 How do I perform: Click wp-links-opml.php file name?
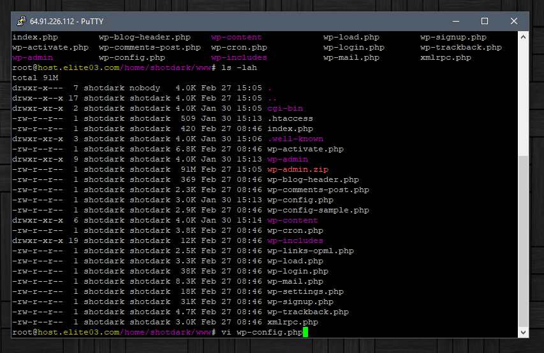pyautogui.click(x=311, y=251)
